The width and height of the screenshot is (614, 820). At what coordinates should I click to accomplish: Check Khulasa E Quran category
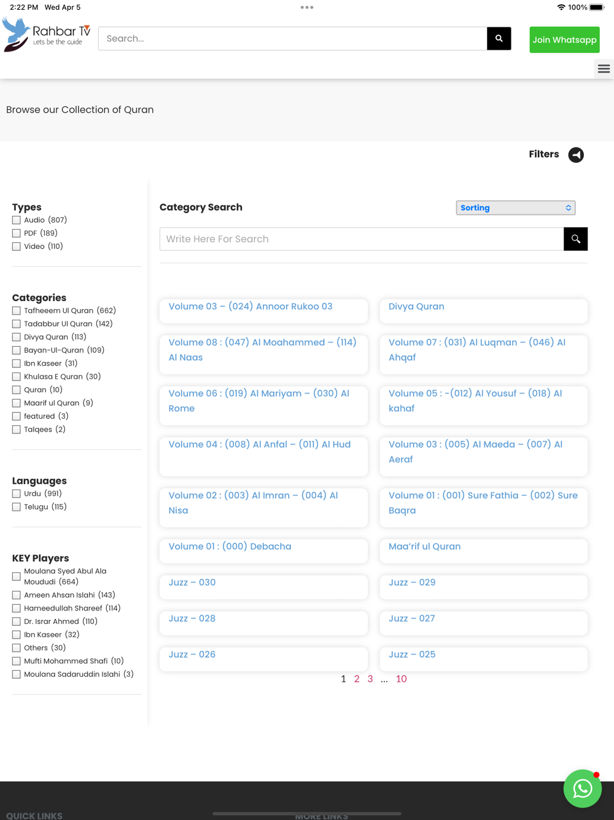pos(17,377)
